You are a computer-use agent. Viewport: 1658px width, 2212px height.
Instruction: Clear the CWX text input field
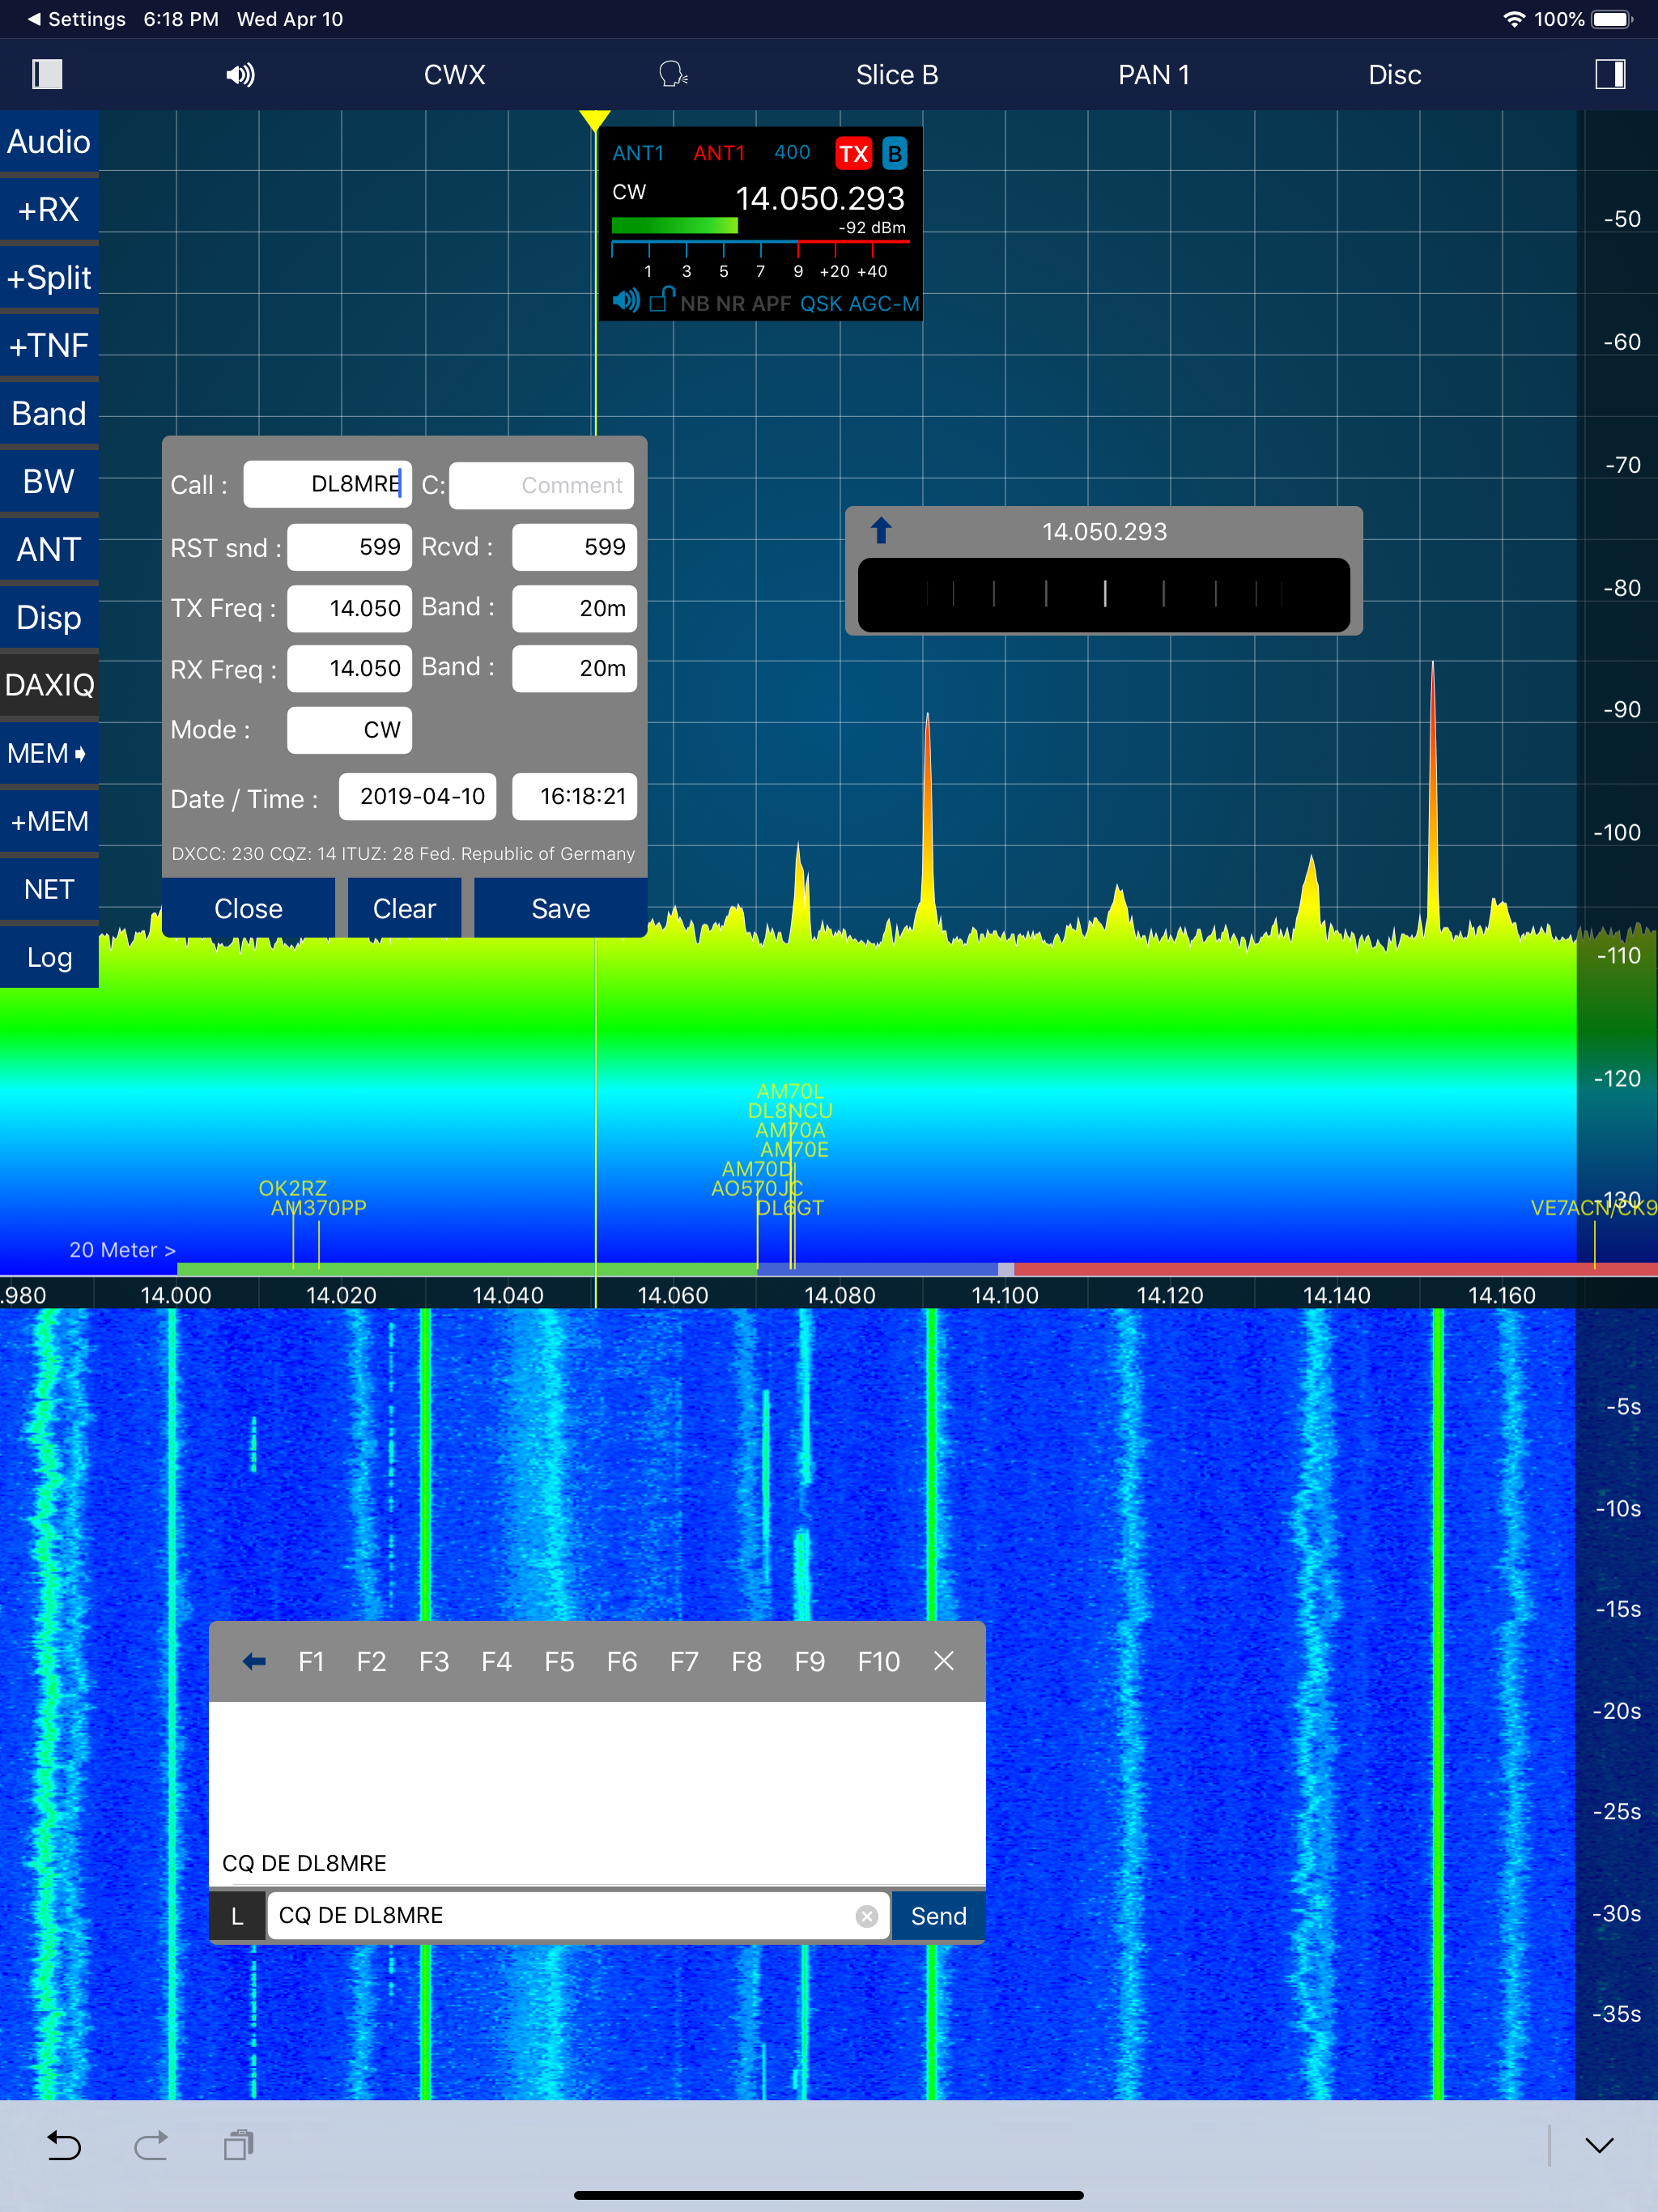click(867, 1916)
